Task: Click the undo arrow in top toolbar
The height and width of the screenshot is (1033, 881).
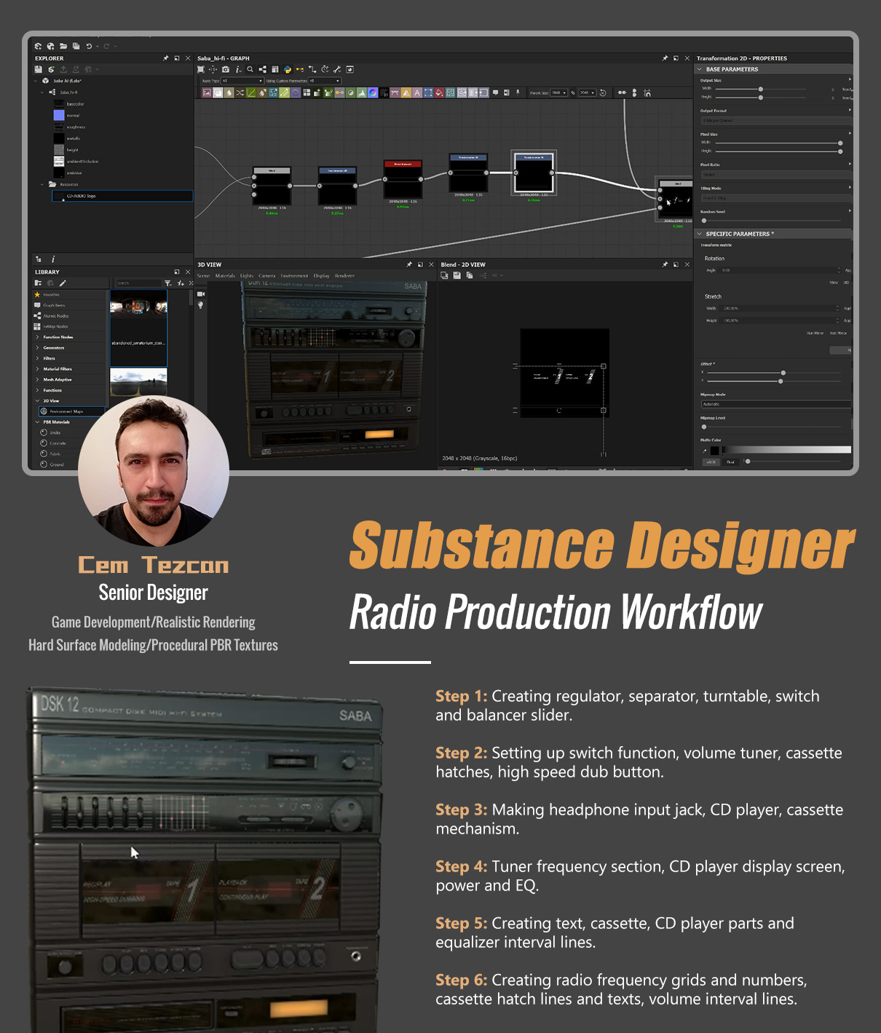Action: 89,46
